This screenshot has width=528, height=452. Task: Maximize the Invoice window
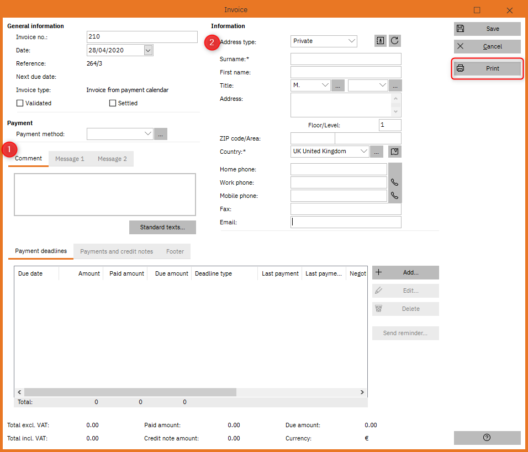(x=477, y=10)
